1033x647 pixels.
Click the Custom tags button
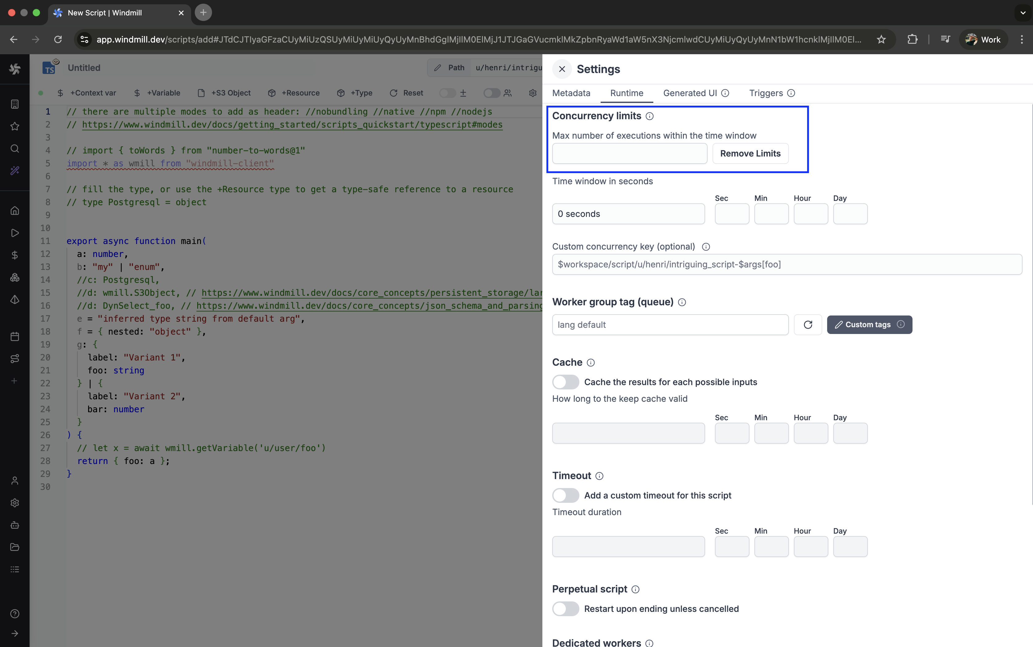tap(869, 324)
